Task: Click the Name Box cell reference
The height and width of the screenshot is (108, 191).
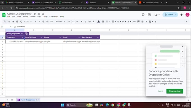Action: pos(6,27)
